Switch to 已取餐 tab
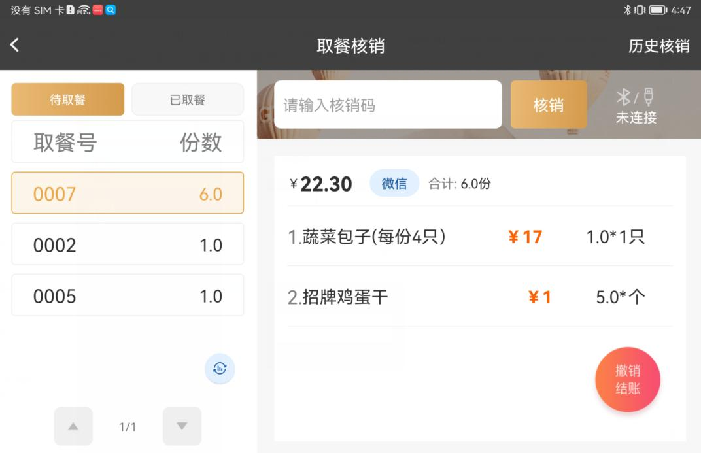The image size is (701, 453). pyautogui.click(x=187, y=99)
